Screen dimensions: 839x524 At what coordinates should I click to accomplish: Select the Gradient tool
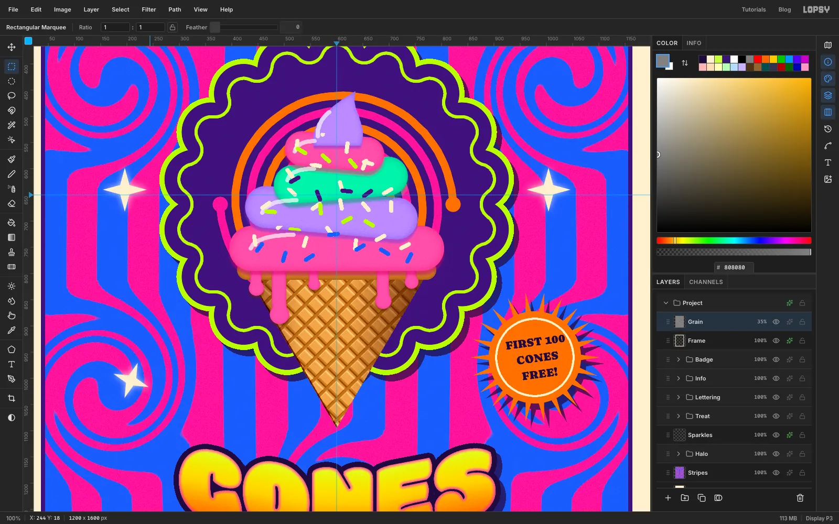coord(12,237)
